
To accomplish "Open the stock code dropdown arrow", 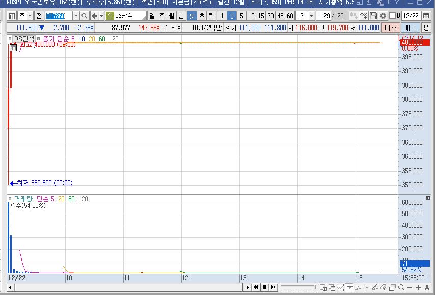I will coord(75,16).
